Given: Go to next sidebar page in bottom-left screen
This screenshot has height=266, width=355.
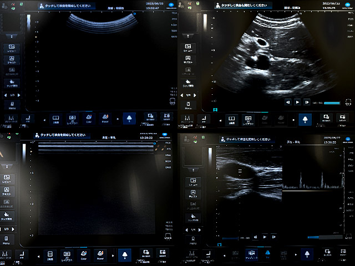Looking at the screenshot, I should pos(13,229).
